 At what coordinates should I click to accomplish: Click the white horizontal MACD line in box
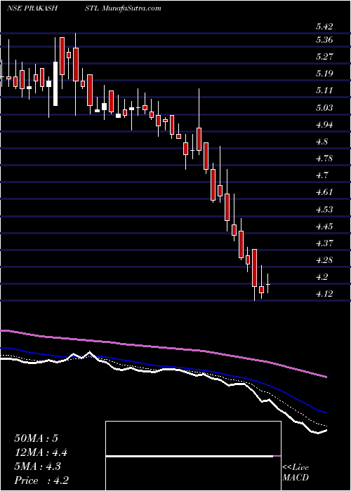190,456
